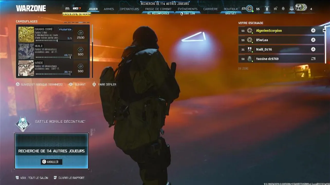Select squad member AlgerienScorpion

click(x=281, y=31)
